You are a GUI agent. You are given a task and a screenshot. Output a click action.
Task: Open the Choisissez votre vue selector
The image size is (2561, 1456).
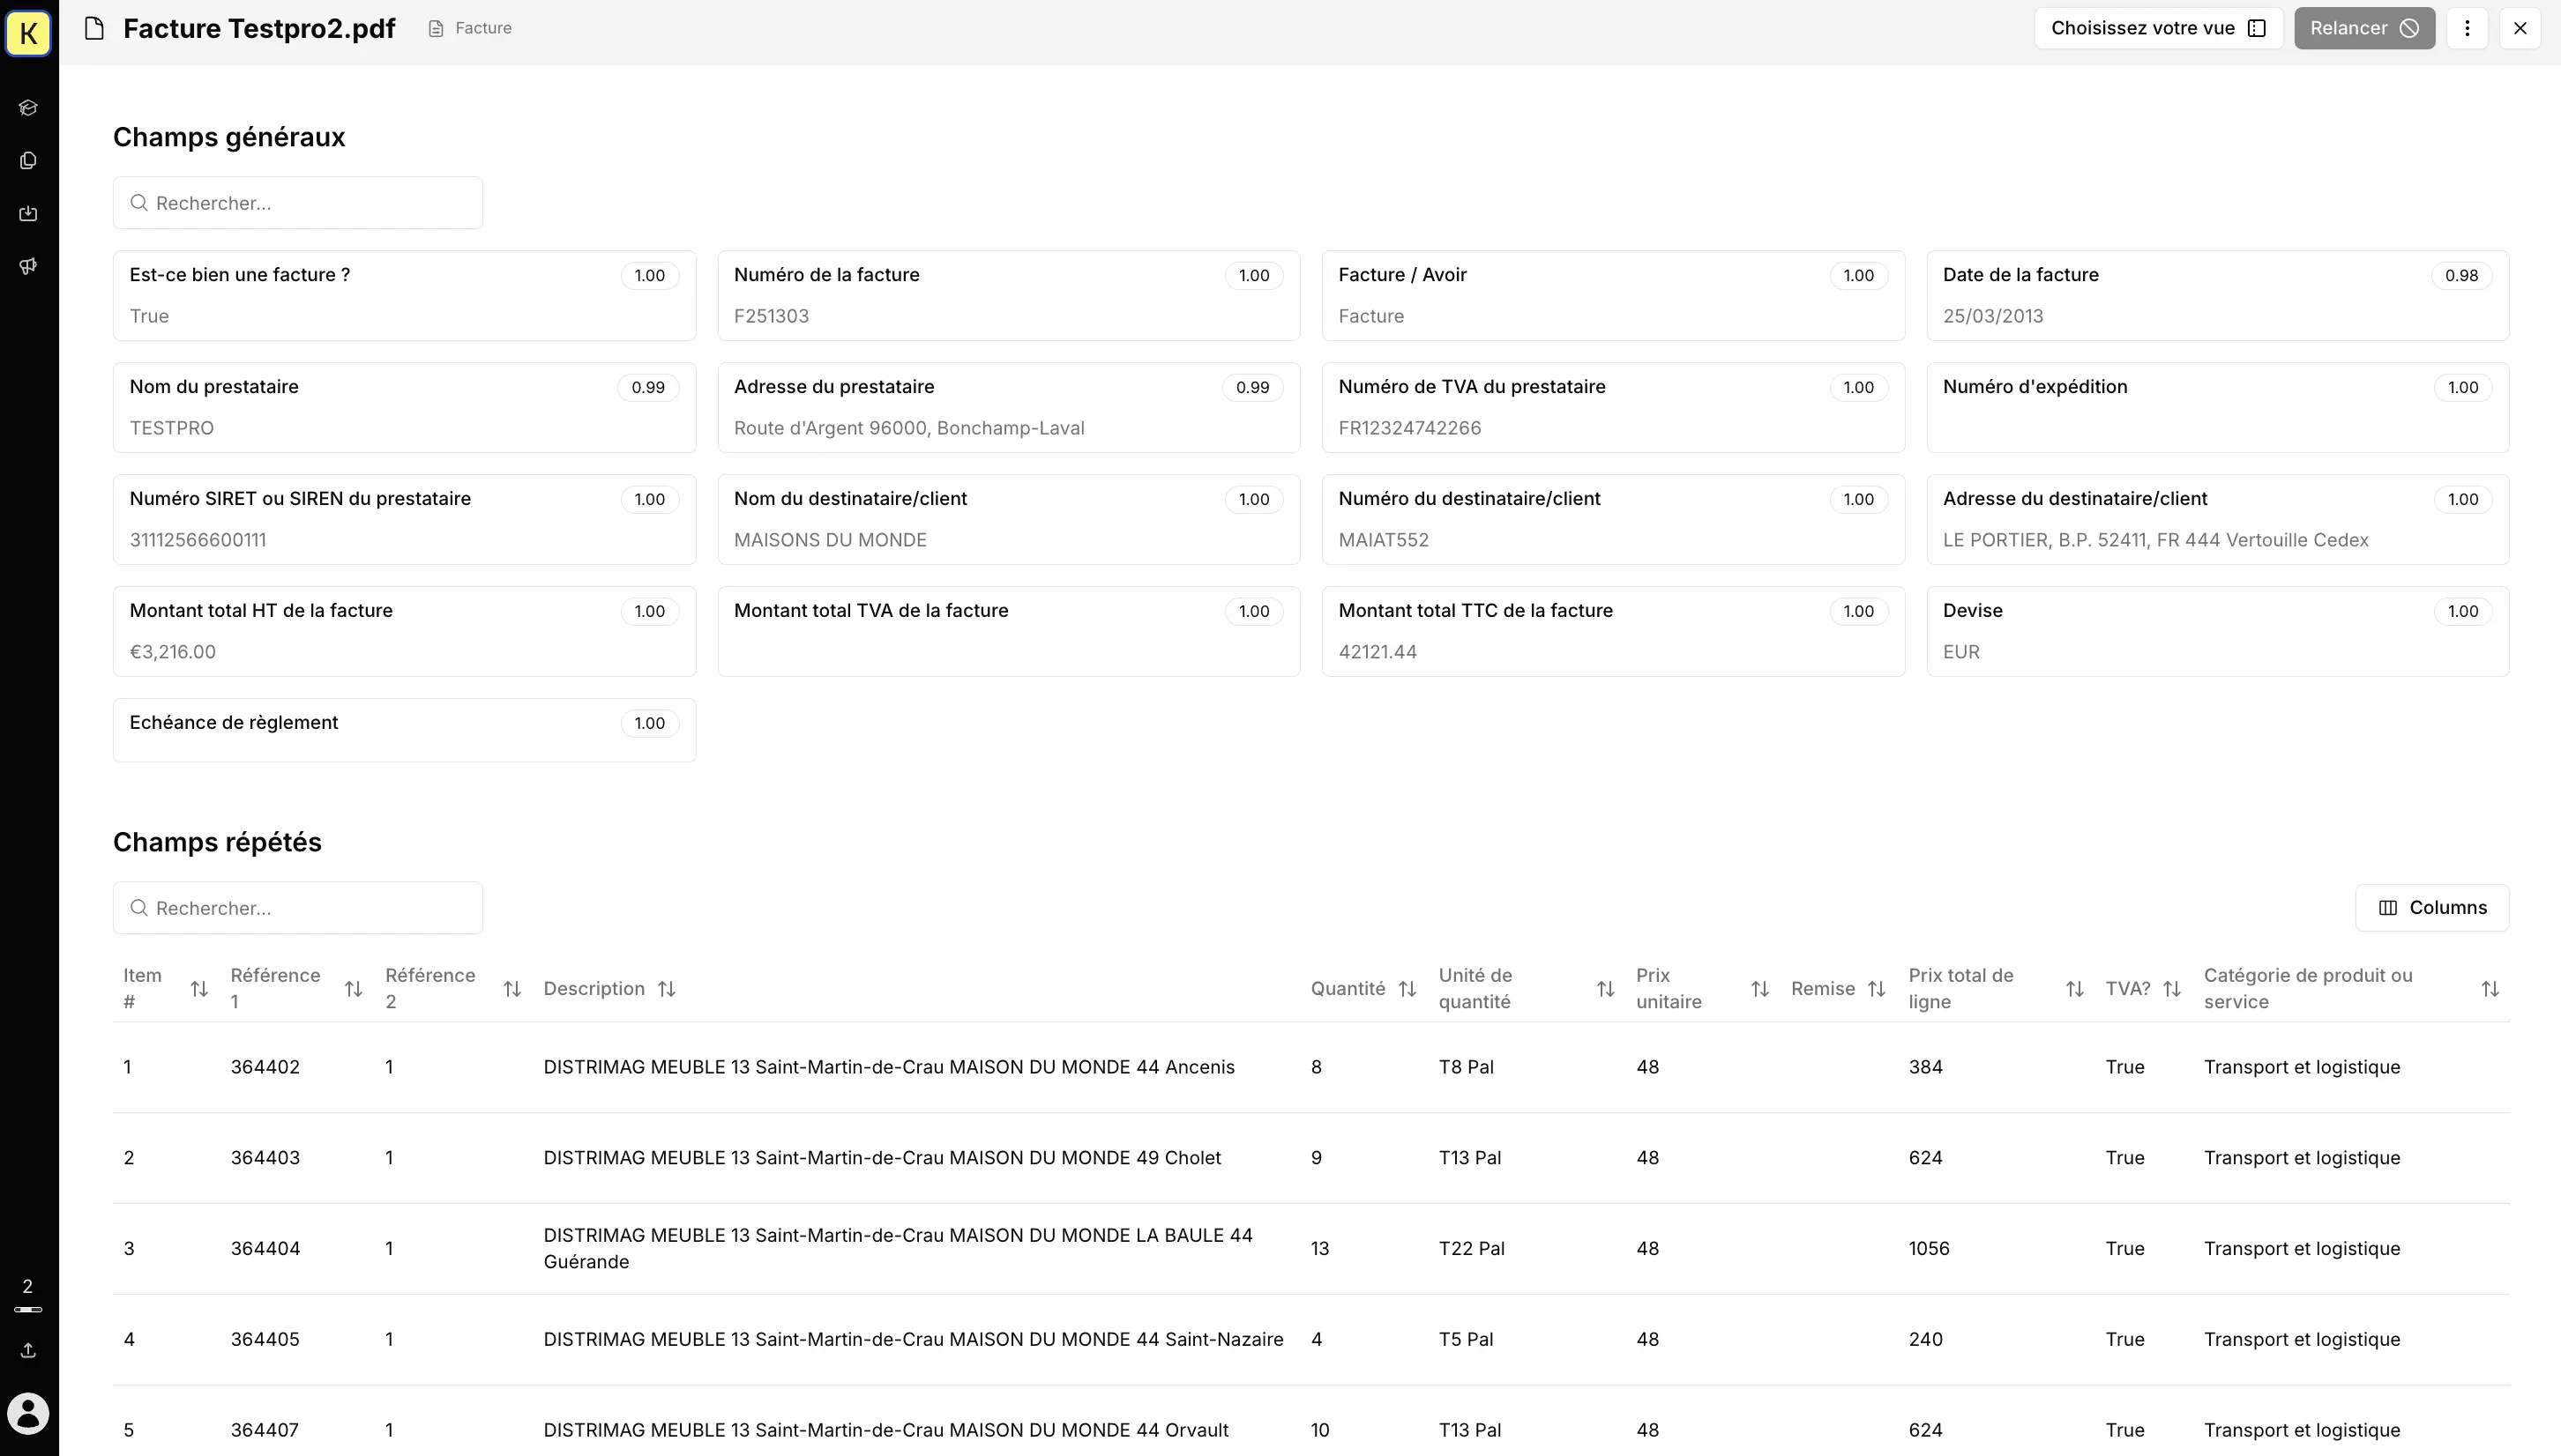(x=2158, y=28)
